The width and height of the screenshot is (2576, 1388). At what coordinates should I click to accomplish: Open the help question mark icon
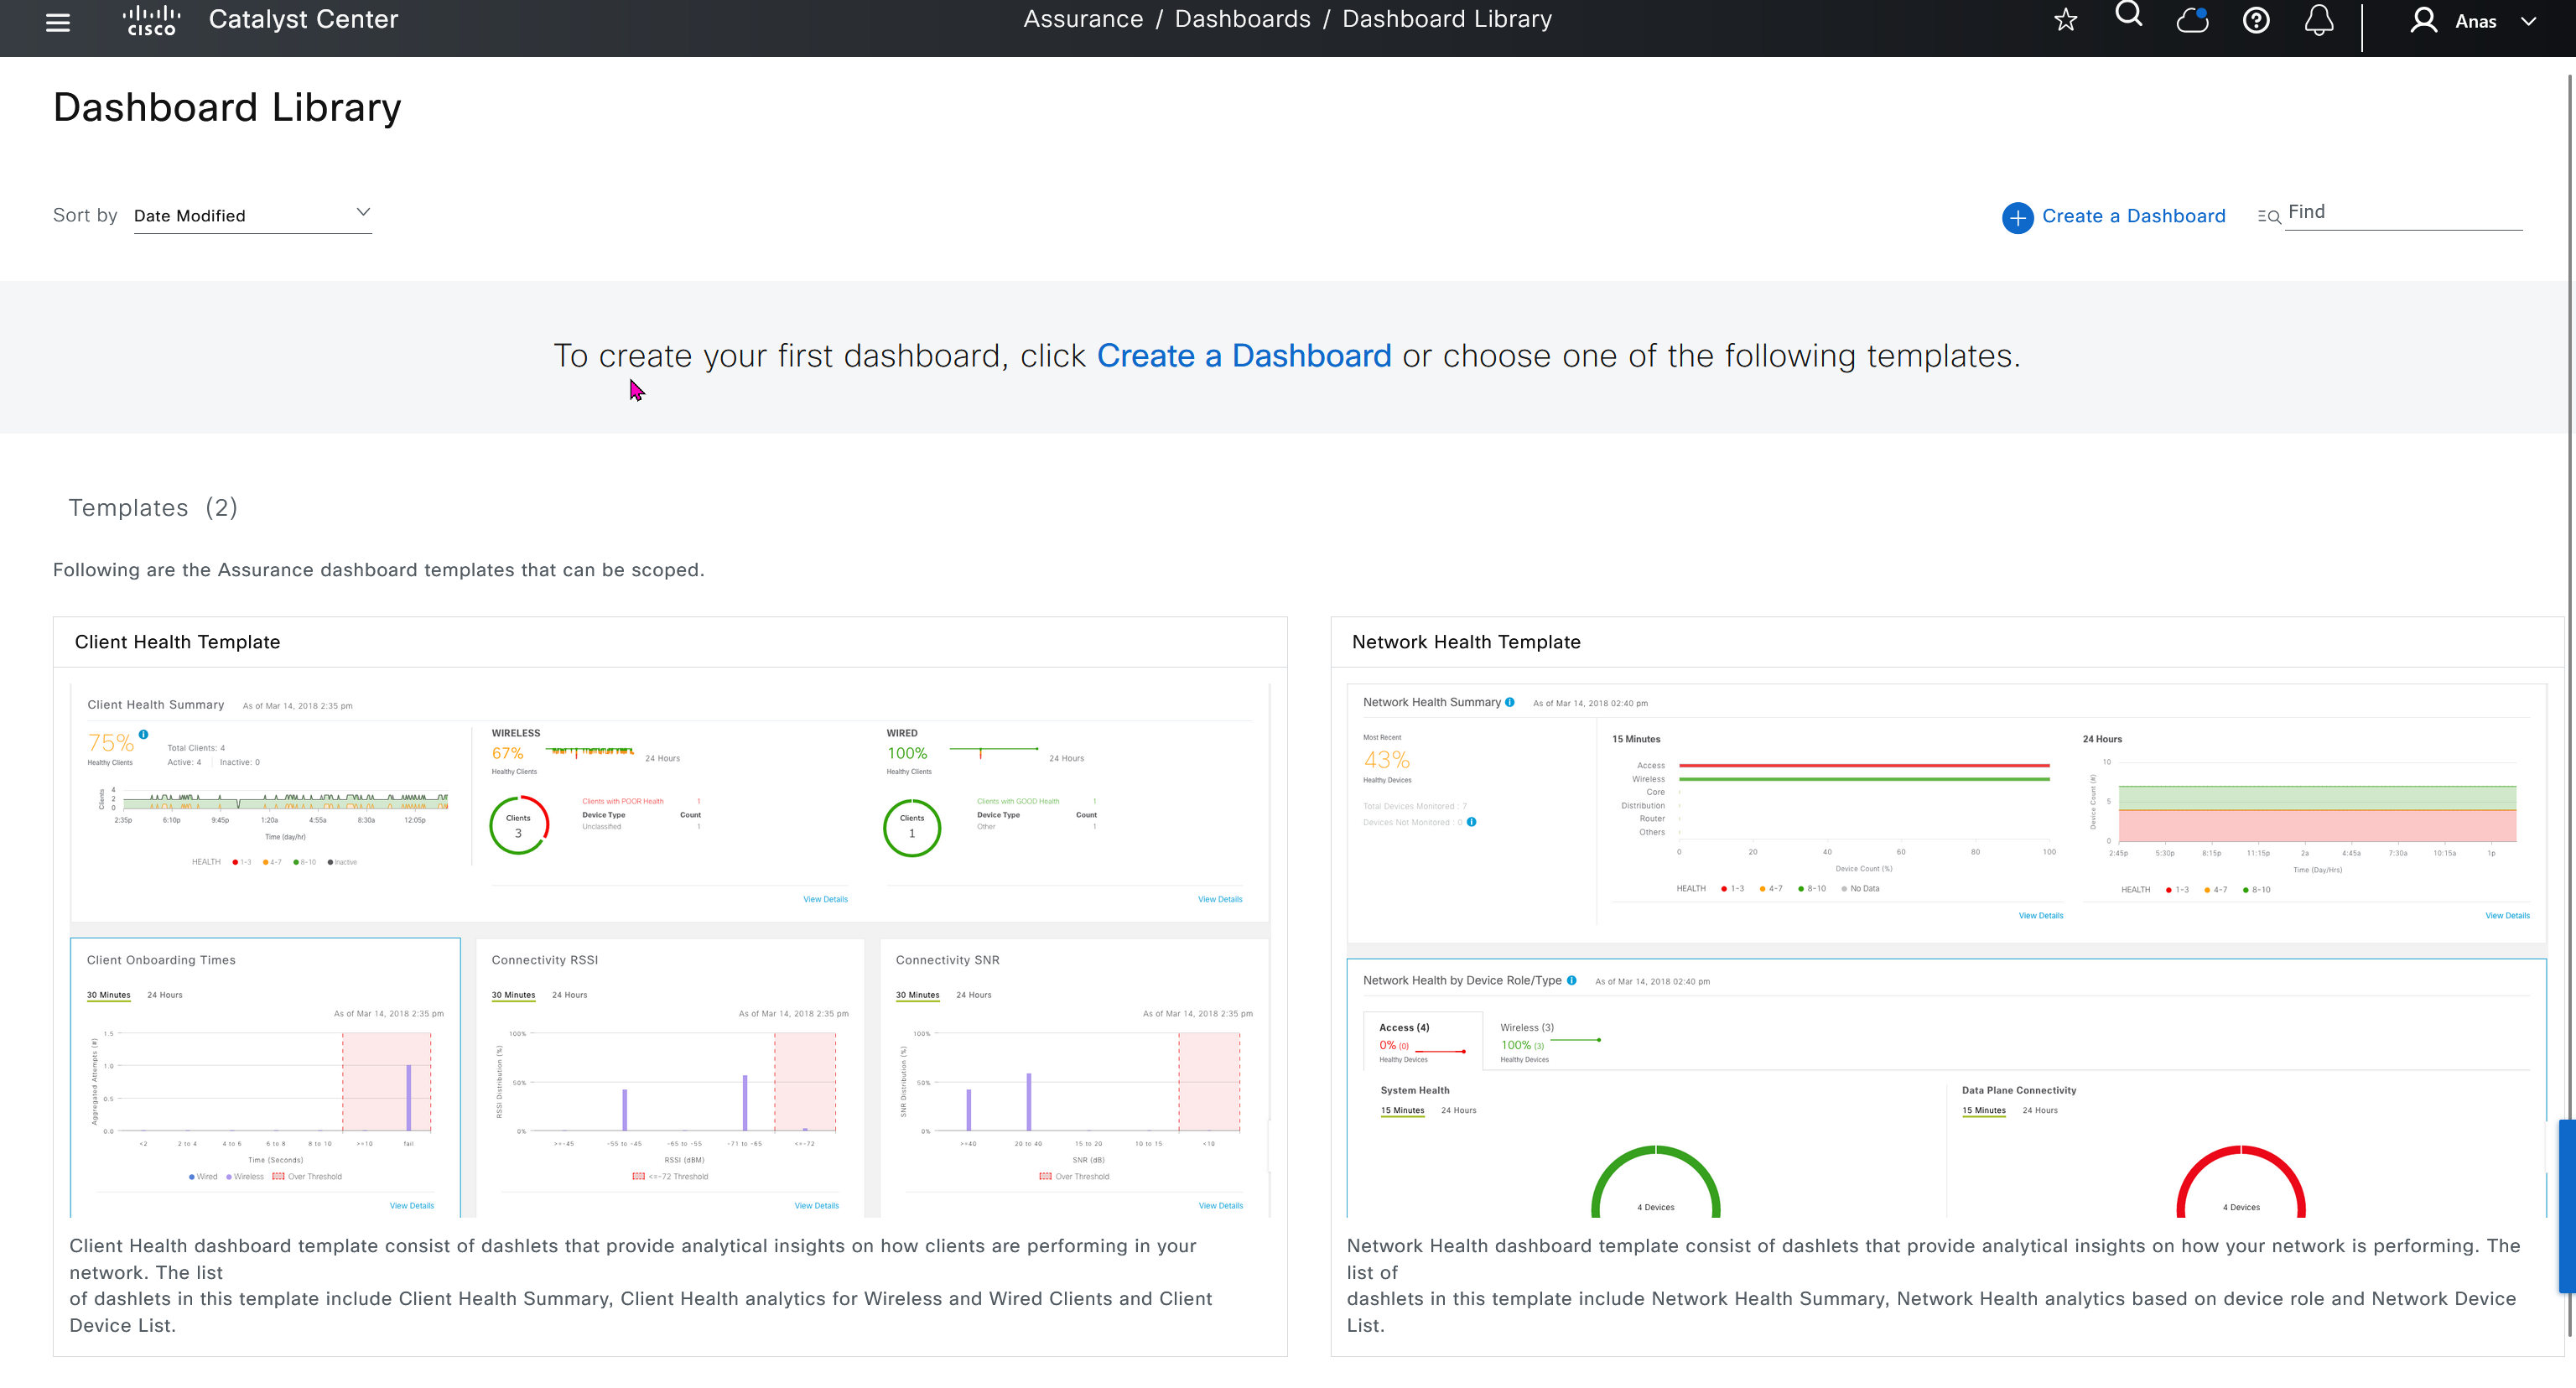point(2256,20)
